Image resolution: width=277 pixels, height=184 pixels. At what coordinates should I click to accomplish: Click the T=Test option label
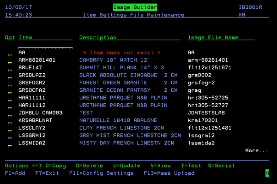tap(191, 166)
